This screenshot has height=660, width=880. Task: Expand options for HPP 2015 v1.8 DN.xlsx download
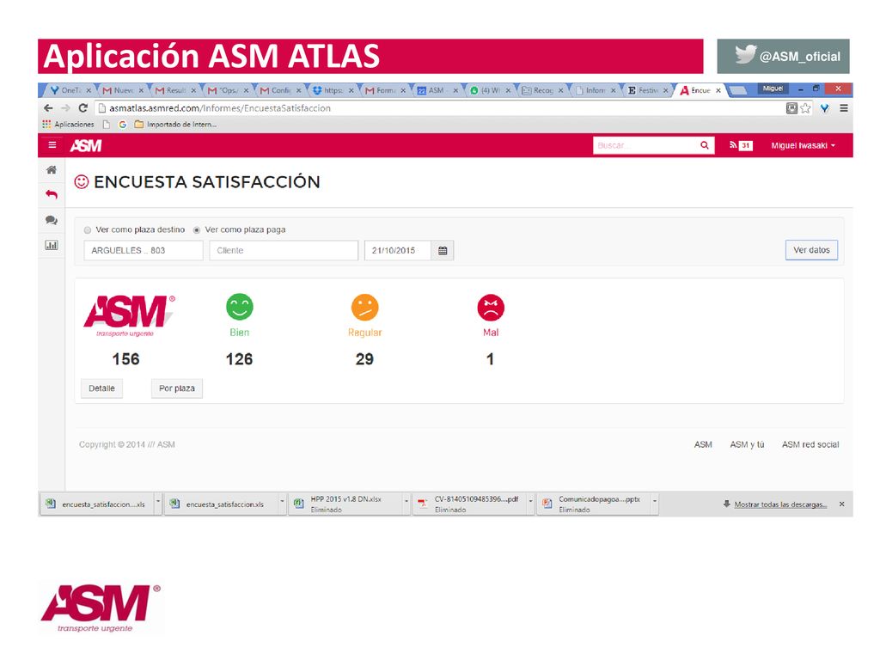[x=406, y=504]
